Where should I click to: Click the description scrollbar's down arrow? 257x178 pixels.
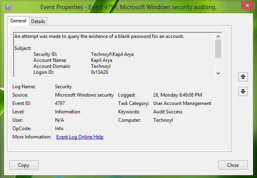(x=218, y=73)
